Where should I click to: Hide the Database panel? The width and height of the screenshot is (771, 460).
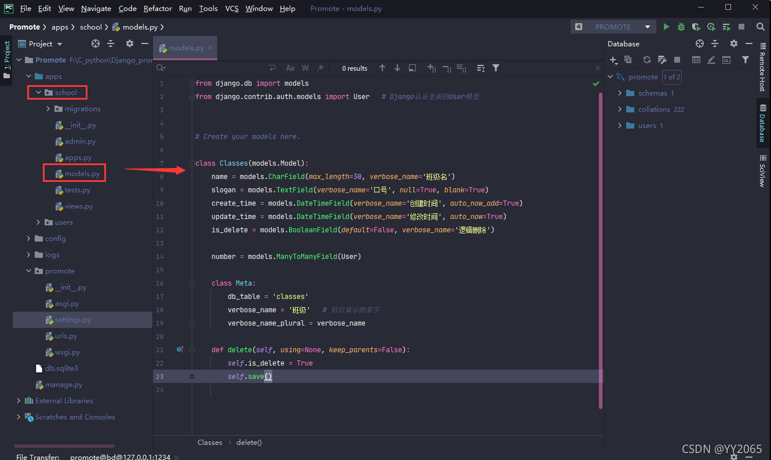coord(749,43)
